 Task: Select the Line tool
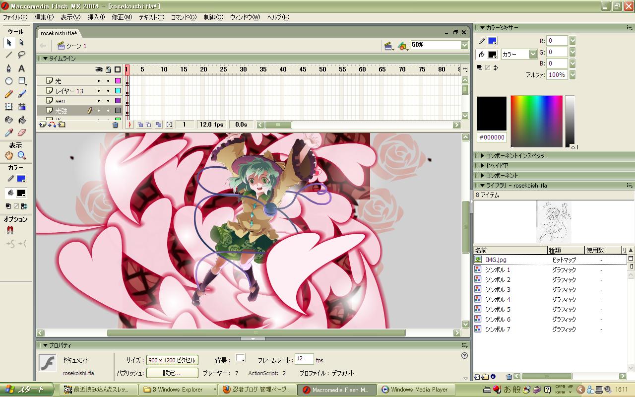9,55
